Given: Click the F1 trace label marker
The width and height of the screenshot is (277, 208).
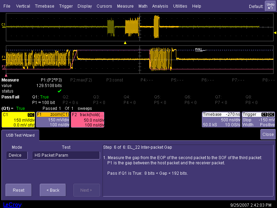Looking at the screenshot, I should point(3,57).
